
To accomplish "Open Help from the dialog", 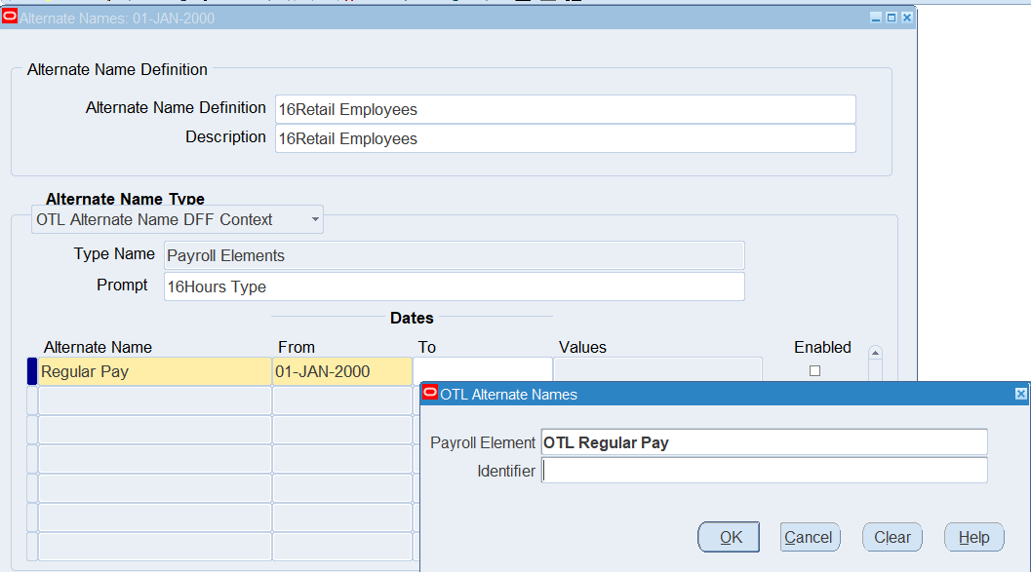I will pos(973,537).
